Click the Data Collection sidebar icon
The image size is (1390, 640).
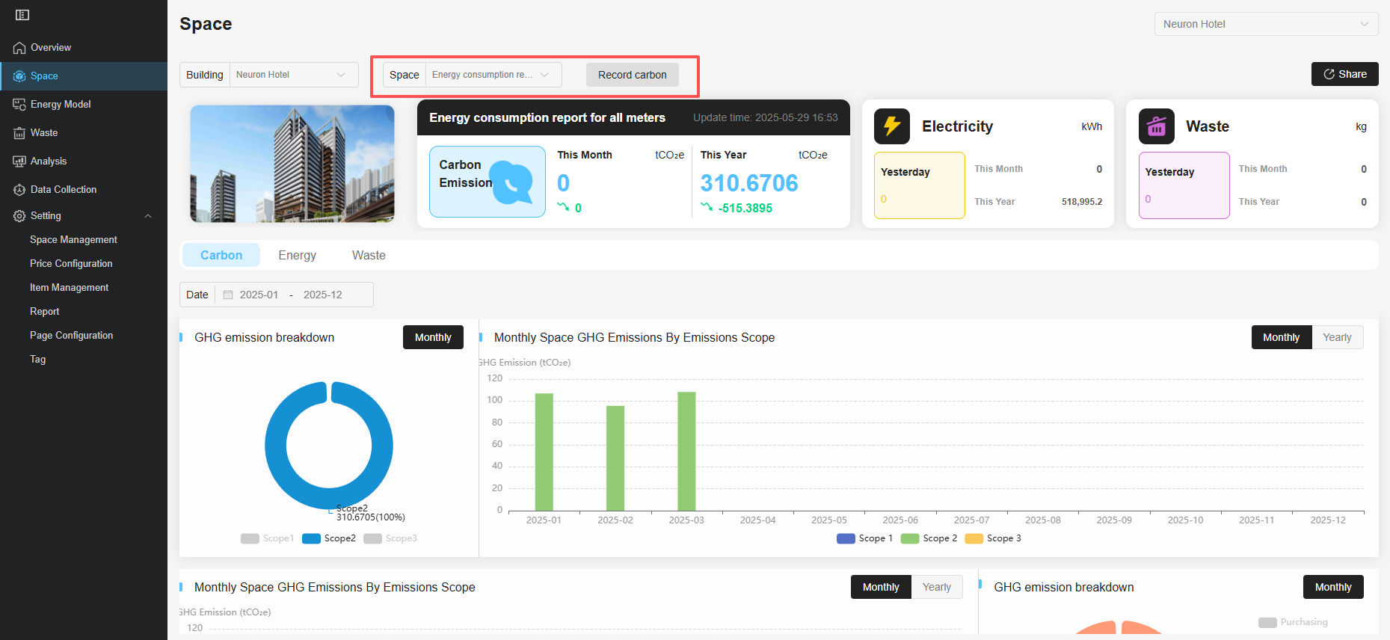pos(19,190)
